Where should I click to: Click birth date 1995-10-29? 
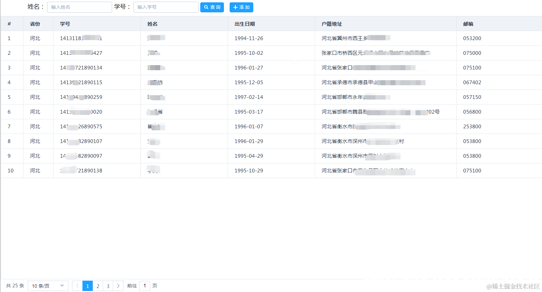pyautogui.click(x=249, y=171)
